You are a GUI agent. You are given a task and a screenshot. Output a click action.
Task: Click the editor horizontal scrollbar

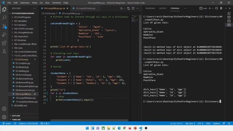click(89, 120)
